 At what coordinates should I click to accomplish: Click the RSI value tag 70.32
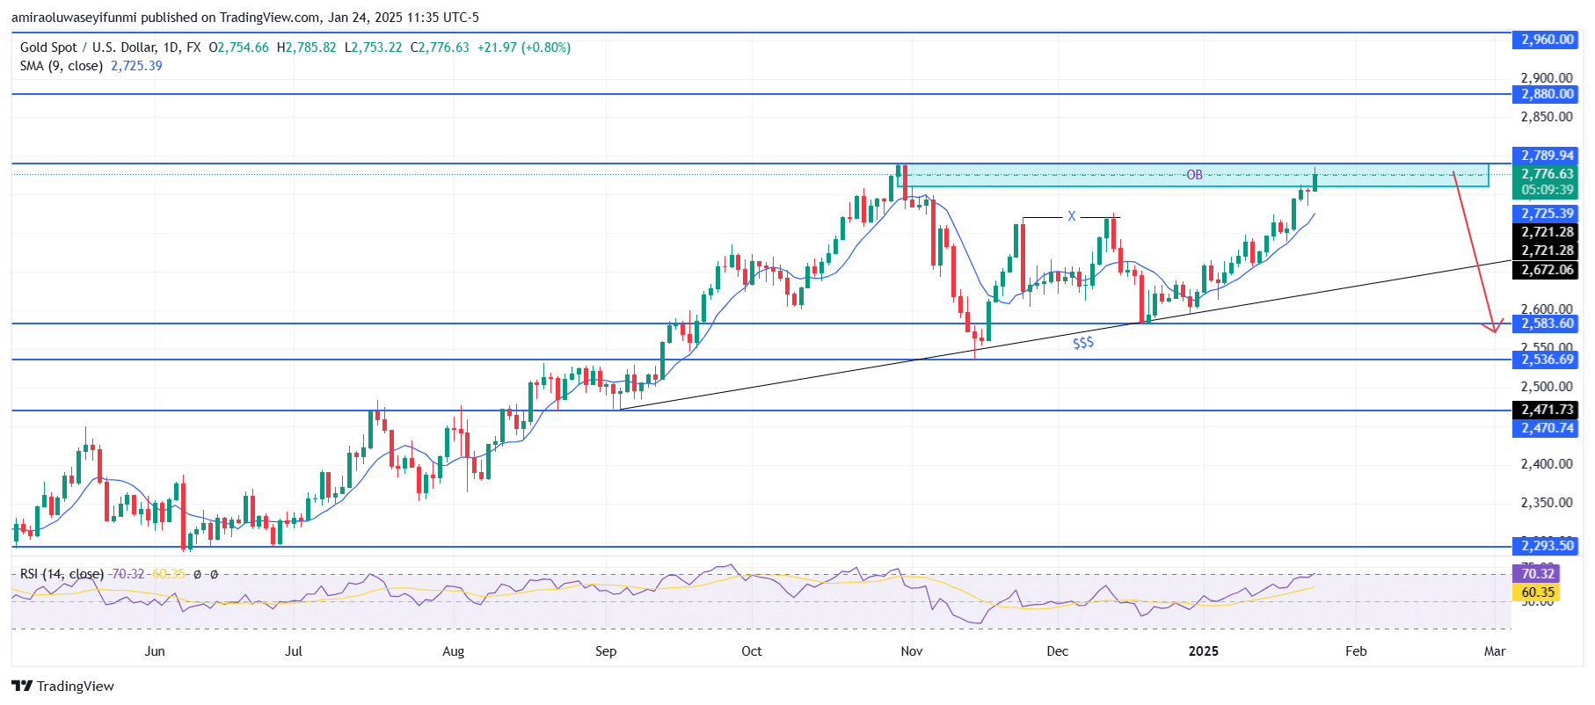pyautogui.click(x=1537, y=574)
